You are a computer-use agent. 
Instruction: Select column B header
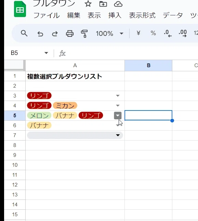[x=148, y=65]
